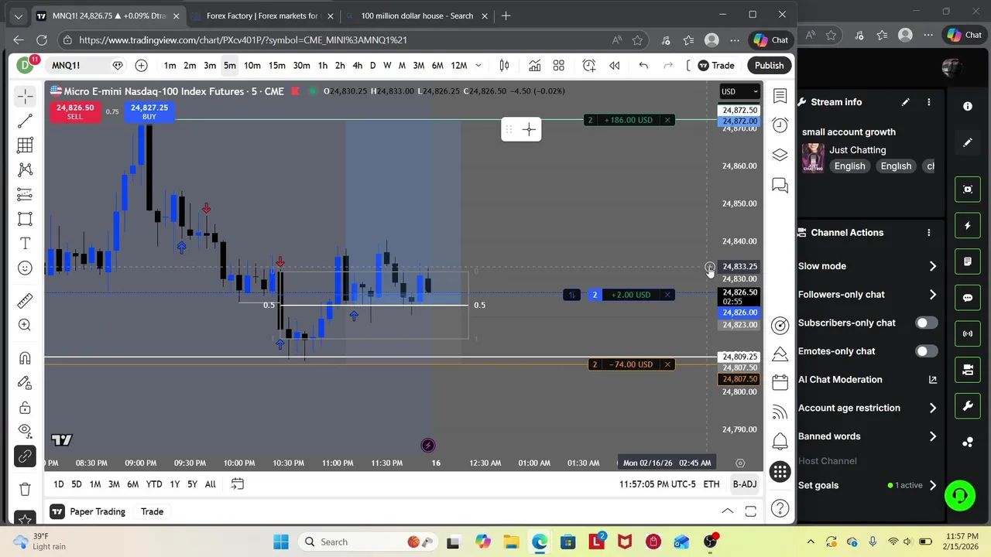The image size is (991, 557).
Task: Toggle lock all drawings
Action: tap(25, 408)
